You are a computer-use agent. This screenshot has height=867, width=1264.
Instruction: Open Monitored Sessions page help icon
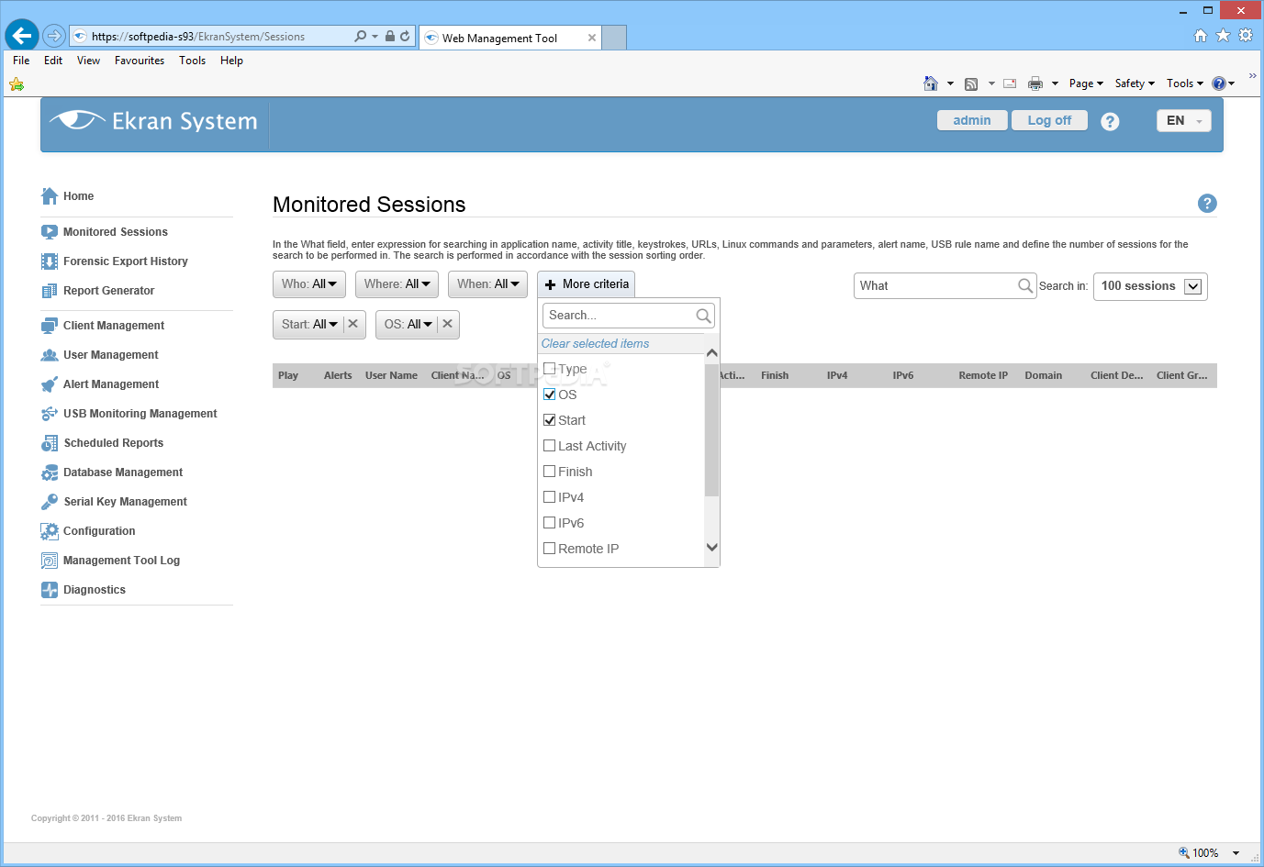1207,204
